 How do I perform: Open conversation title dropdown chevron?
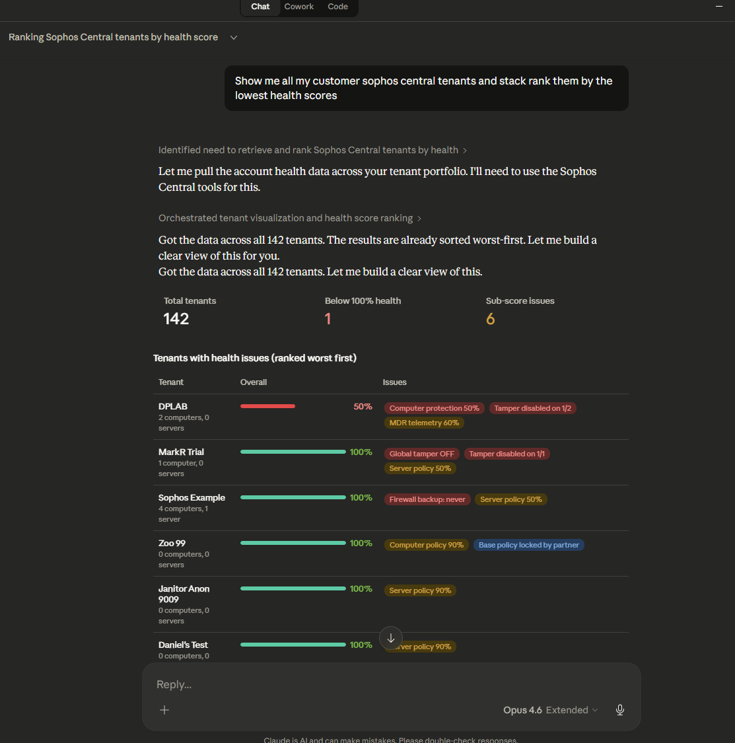[234, 38]
